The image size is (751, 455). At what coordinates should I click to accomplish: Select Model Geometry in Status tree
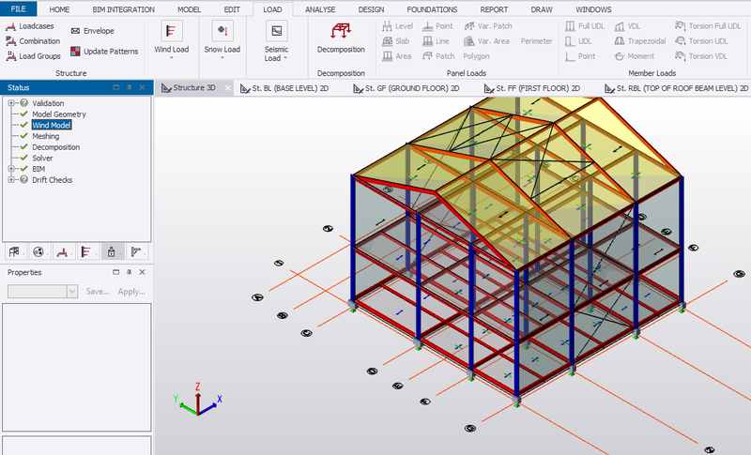59,114
